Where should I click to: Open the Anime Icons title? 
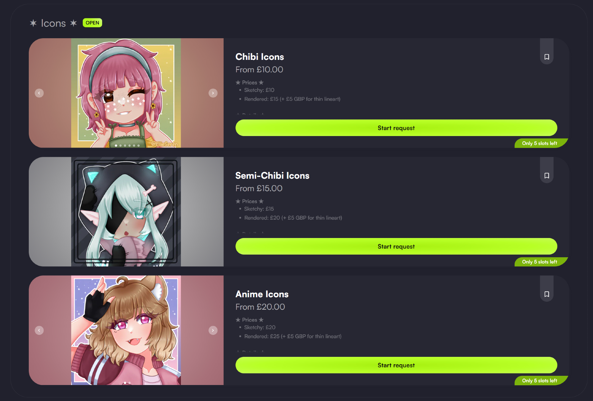coord(262,294)
